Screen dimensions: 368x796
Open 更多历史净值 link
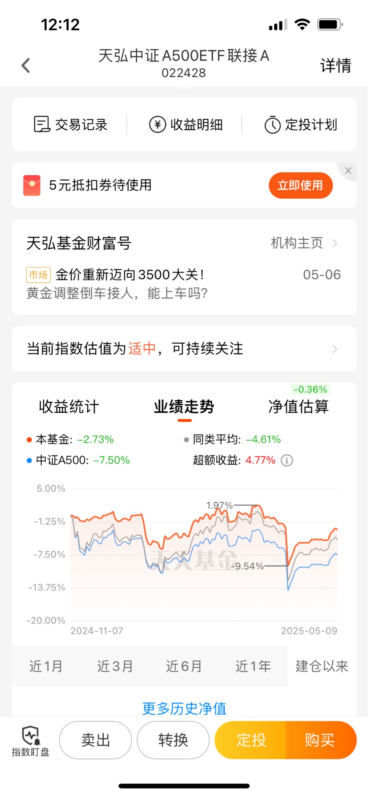(x=184, y=708)
